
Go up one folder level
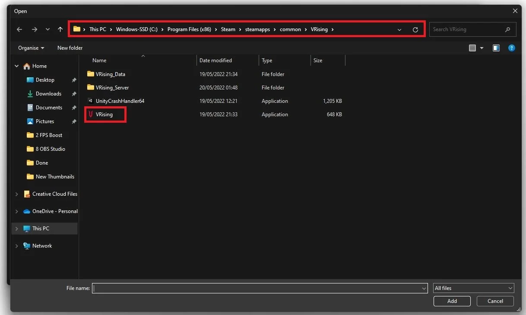pyautogui.click(x=60, y=29)
